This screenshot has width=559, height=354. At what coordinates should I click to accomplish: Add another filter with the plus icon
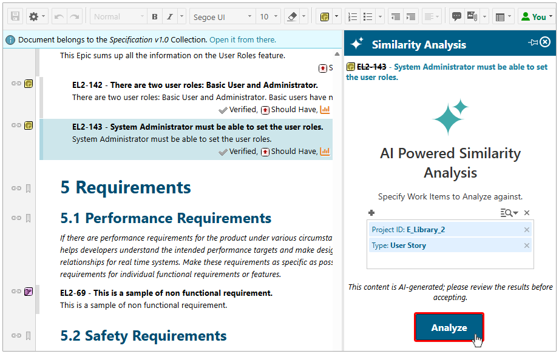tap(371, 213)
